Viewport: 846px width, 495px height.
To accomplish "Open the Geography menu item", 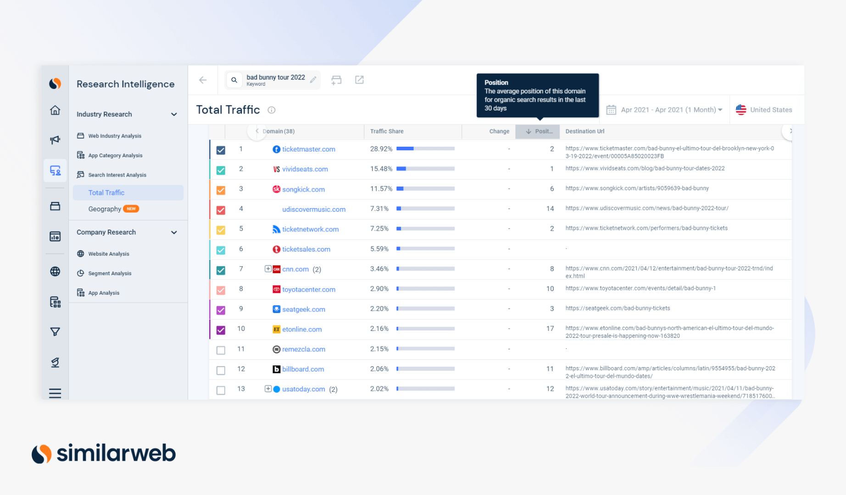I will pos(105,209).
